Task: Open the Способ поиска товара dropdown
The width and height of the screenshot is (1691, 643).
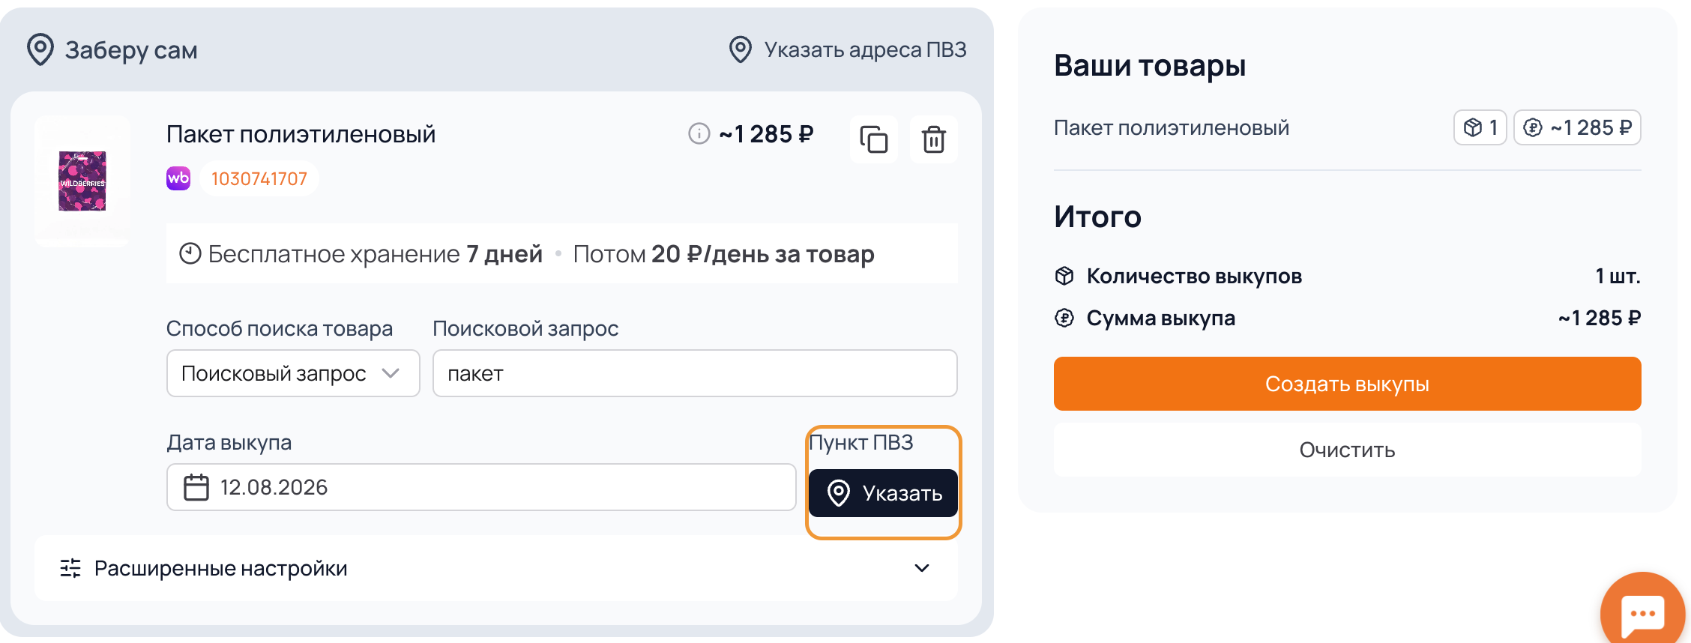Action: click(x=293, y=373)
